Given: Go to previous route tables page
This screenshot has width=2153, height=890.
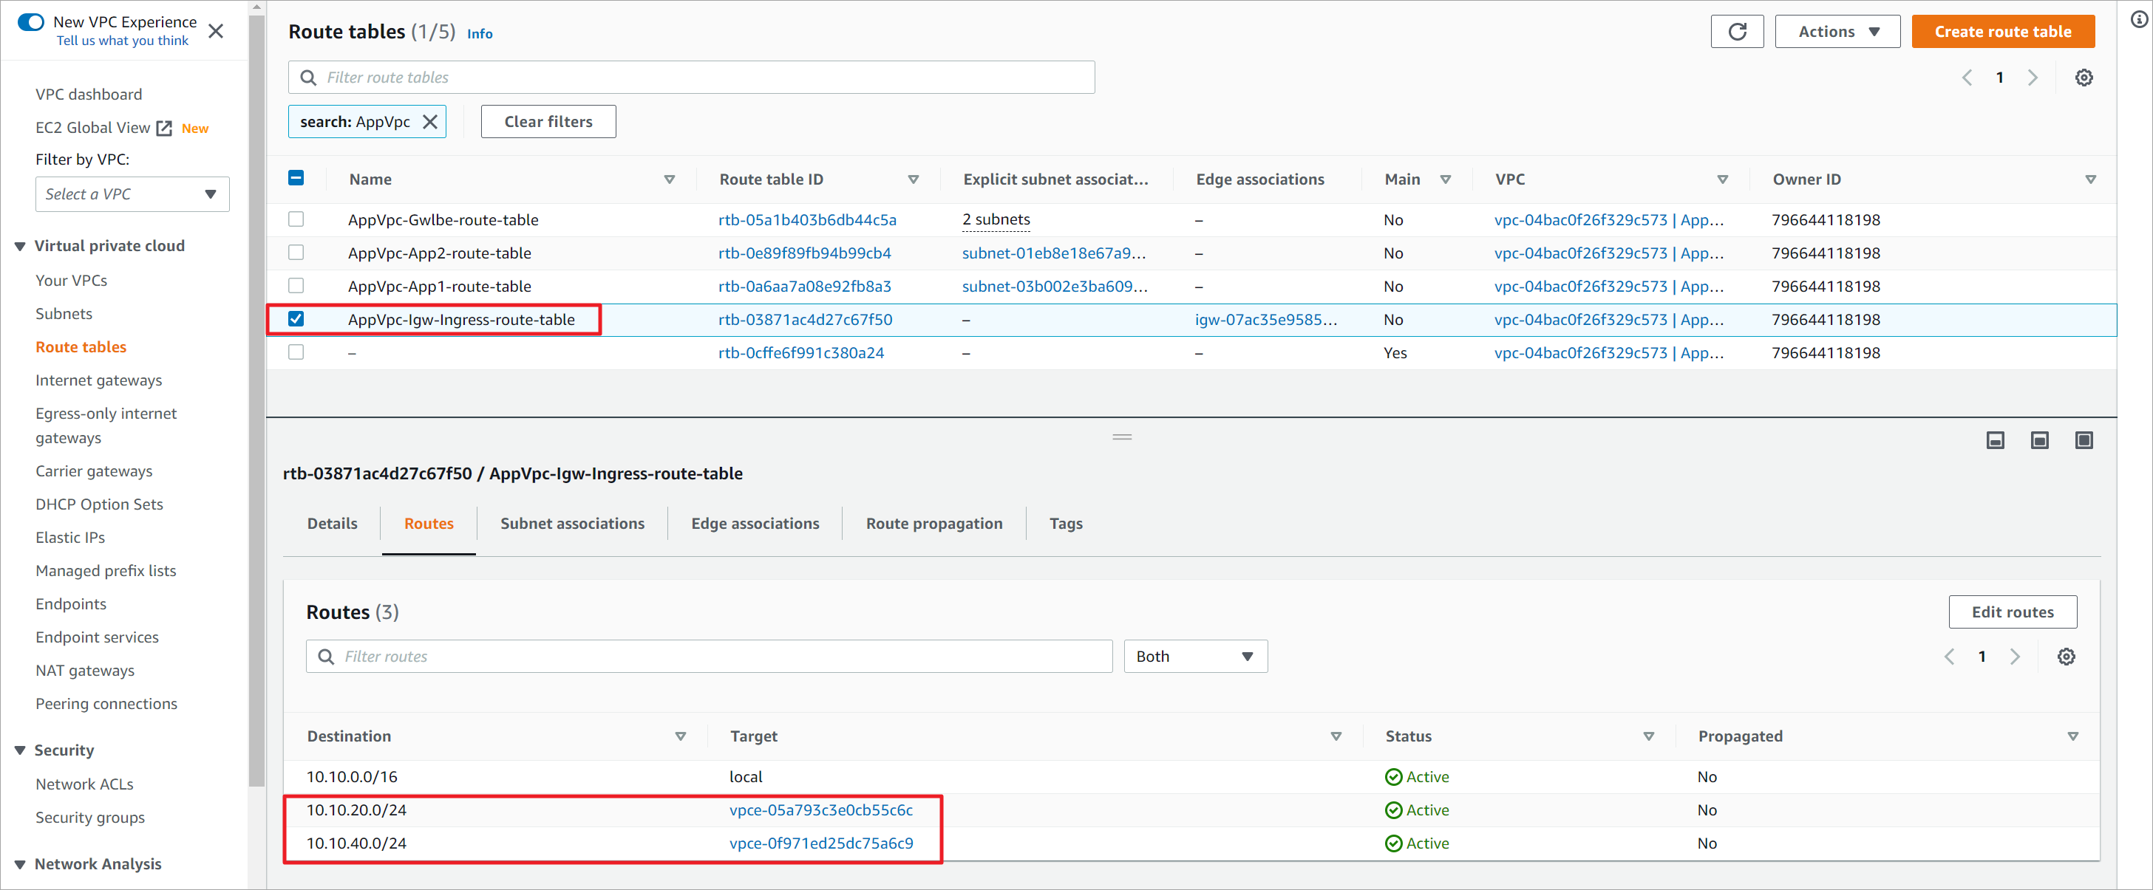Looking at the screenshot, I should tap(1967, 78).
